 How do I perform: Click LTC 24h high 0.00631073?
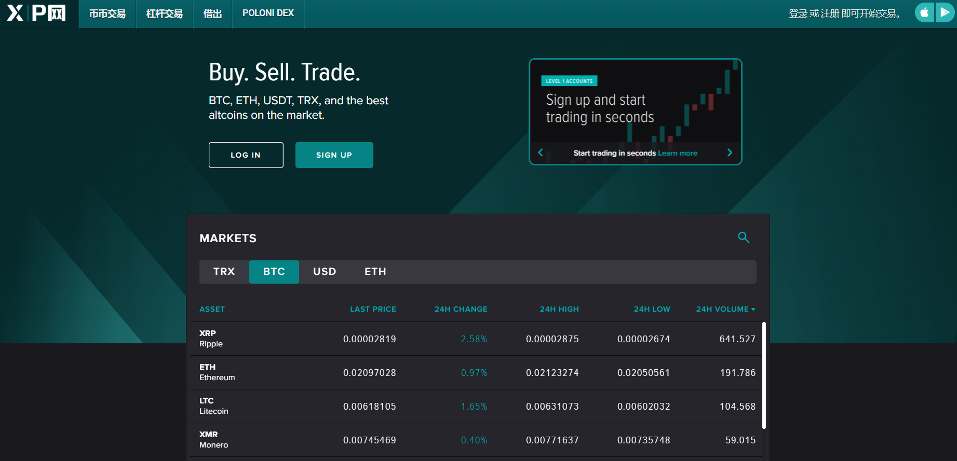[552, 407]
